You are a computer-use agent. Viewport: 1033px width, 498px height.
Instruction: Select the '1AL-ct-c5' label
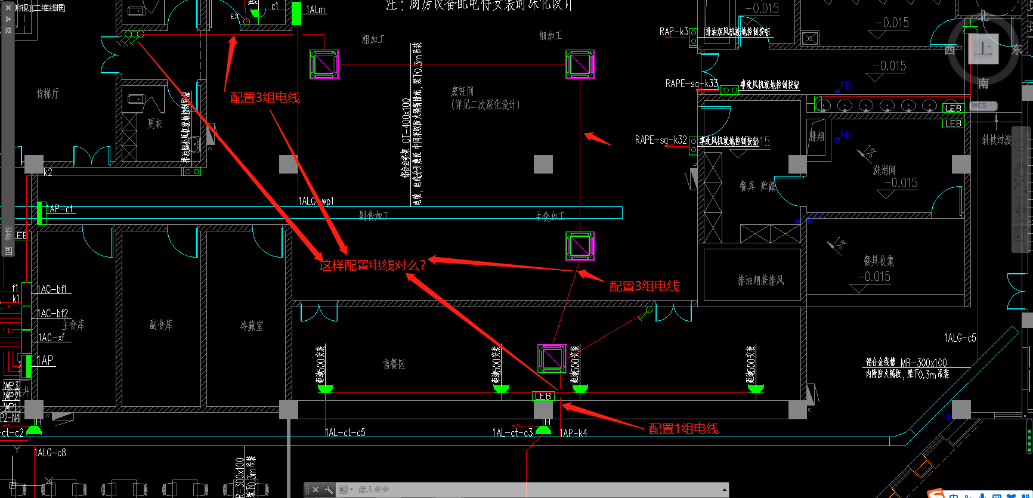[x=345, y=432]
